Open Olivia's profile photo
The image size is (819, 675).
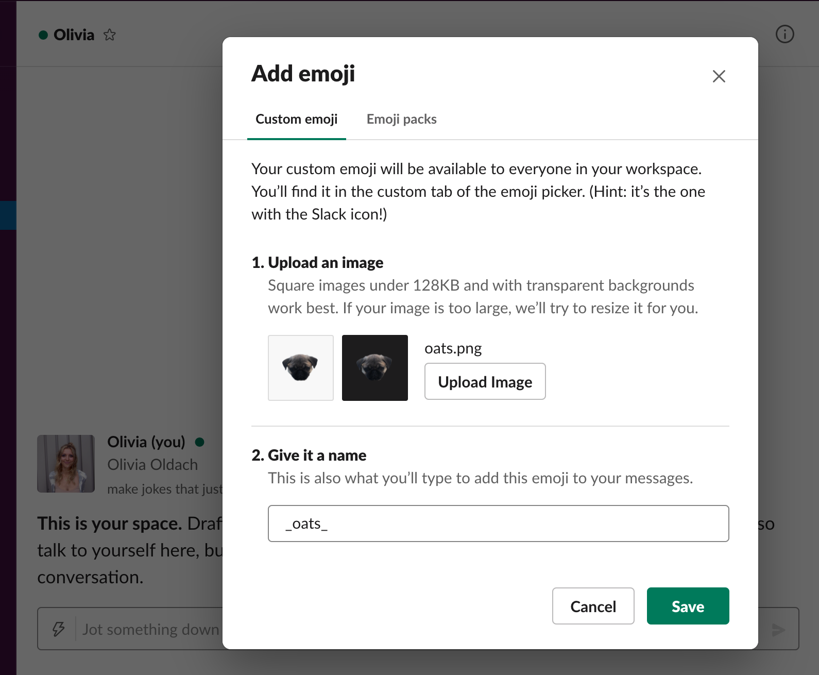tap(66, 464)
